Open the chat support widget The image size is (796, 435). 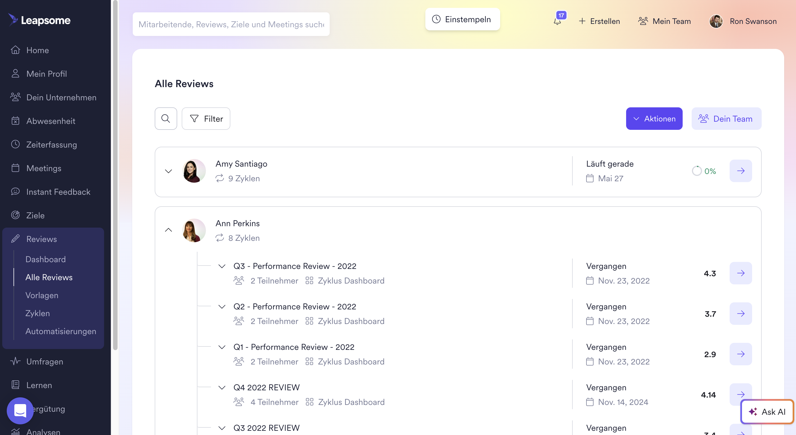[x=20, y=411]
